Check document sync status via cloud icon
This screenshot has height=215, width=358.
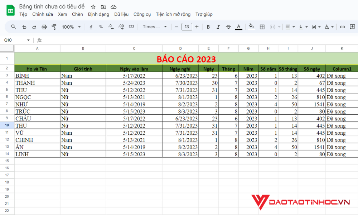pos(113,6)
